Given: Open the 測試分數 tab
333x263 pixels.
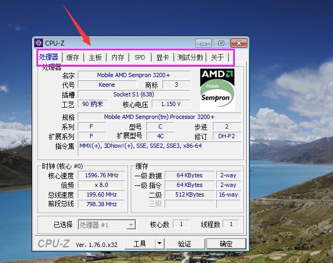Looking at the screenshot, I should tap(190, 57).
